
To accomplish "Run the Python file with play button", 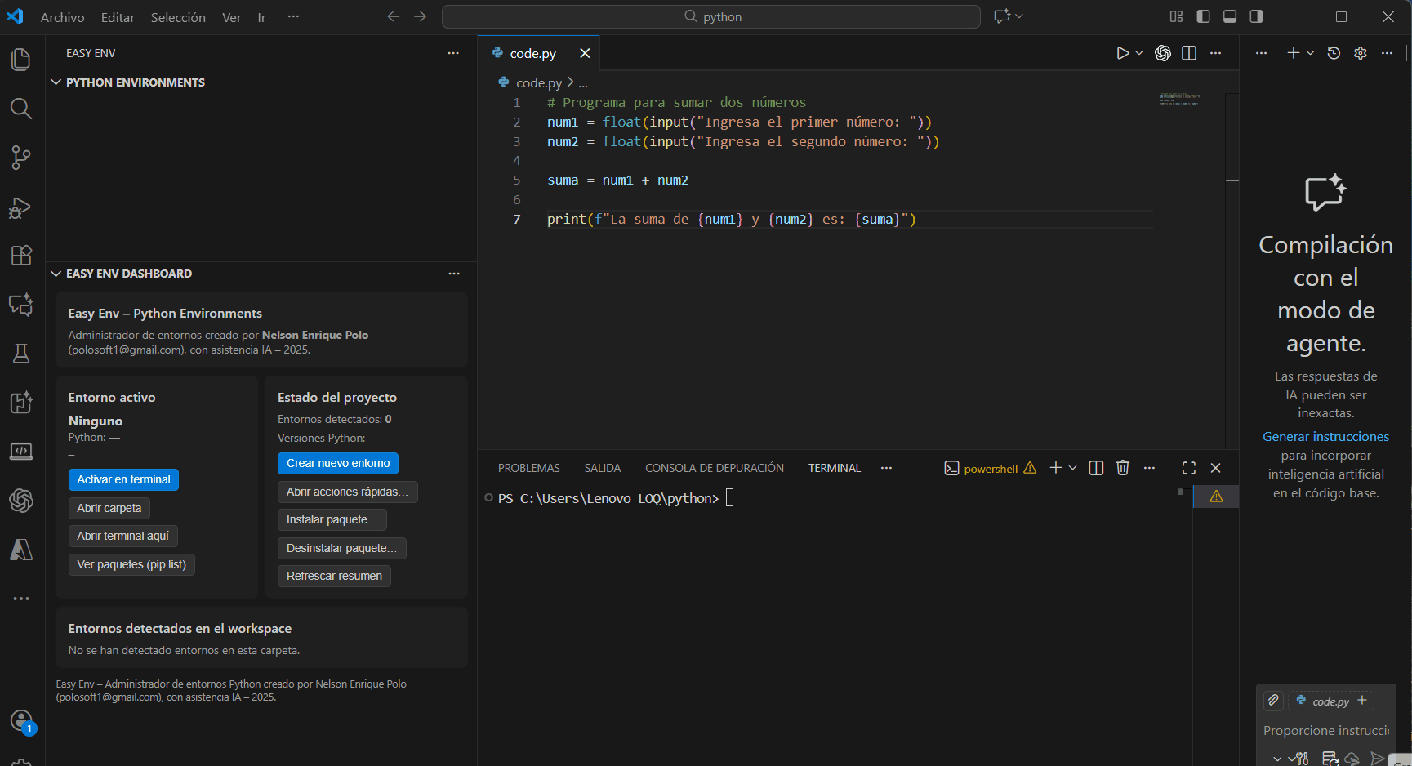I will [x=1123, y=53].
